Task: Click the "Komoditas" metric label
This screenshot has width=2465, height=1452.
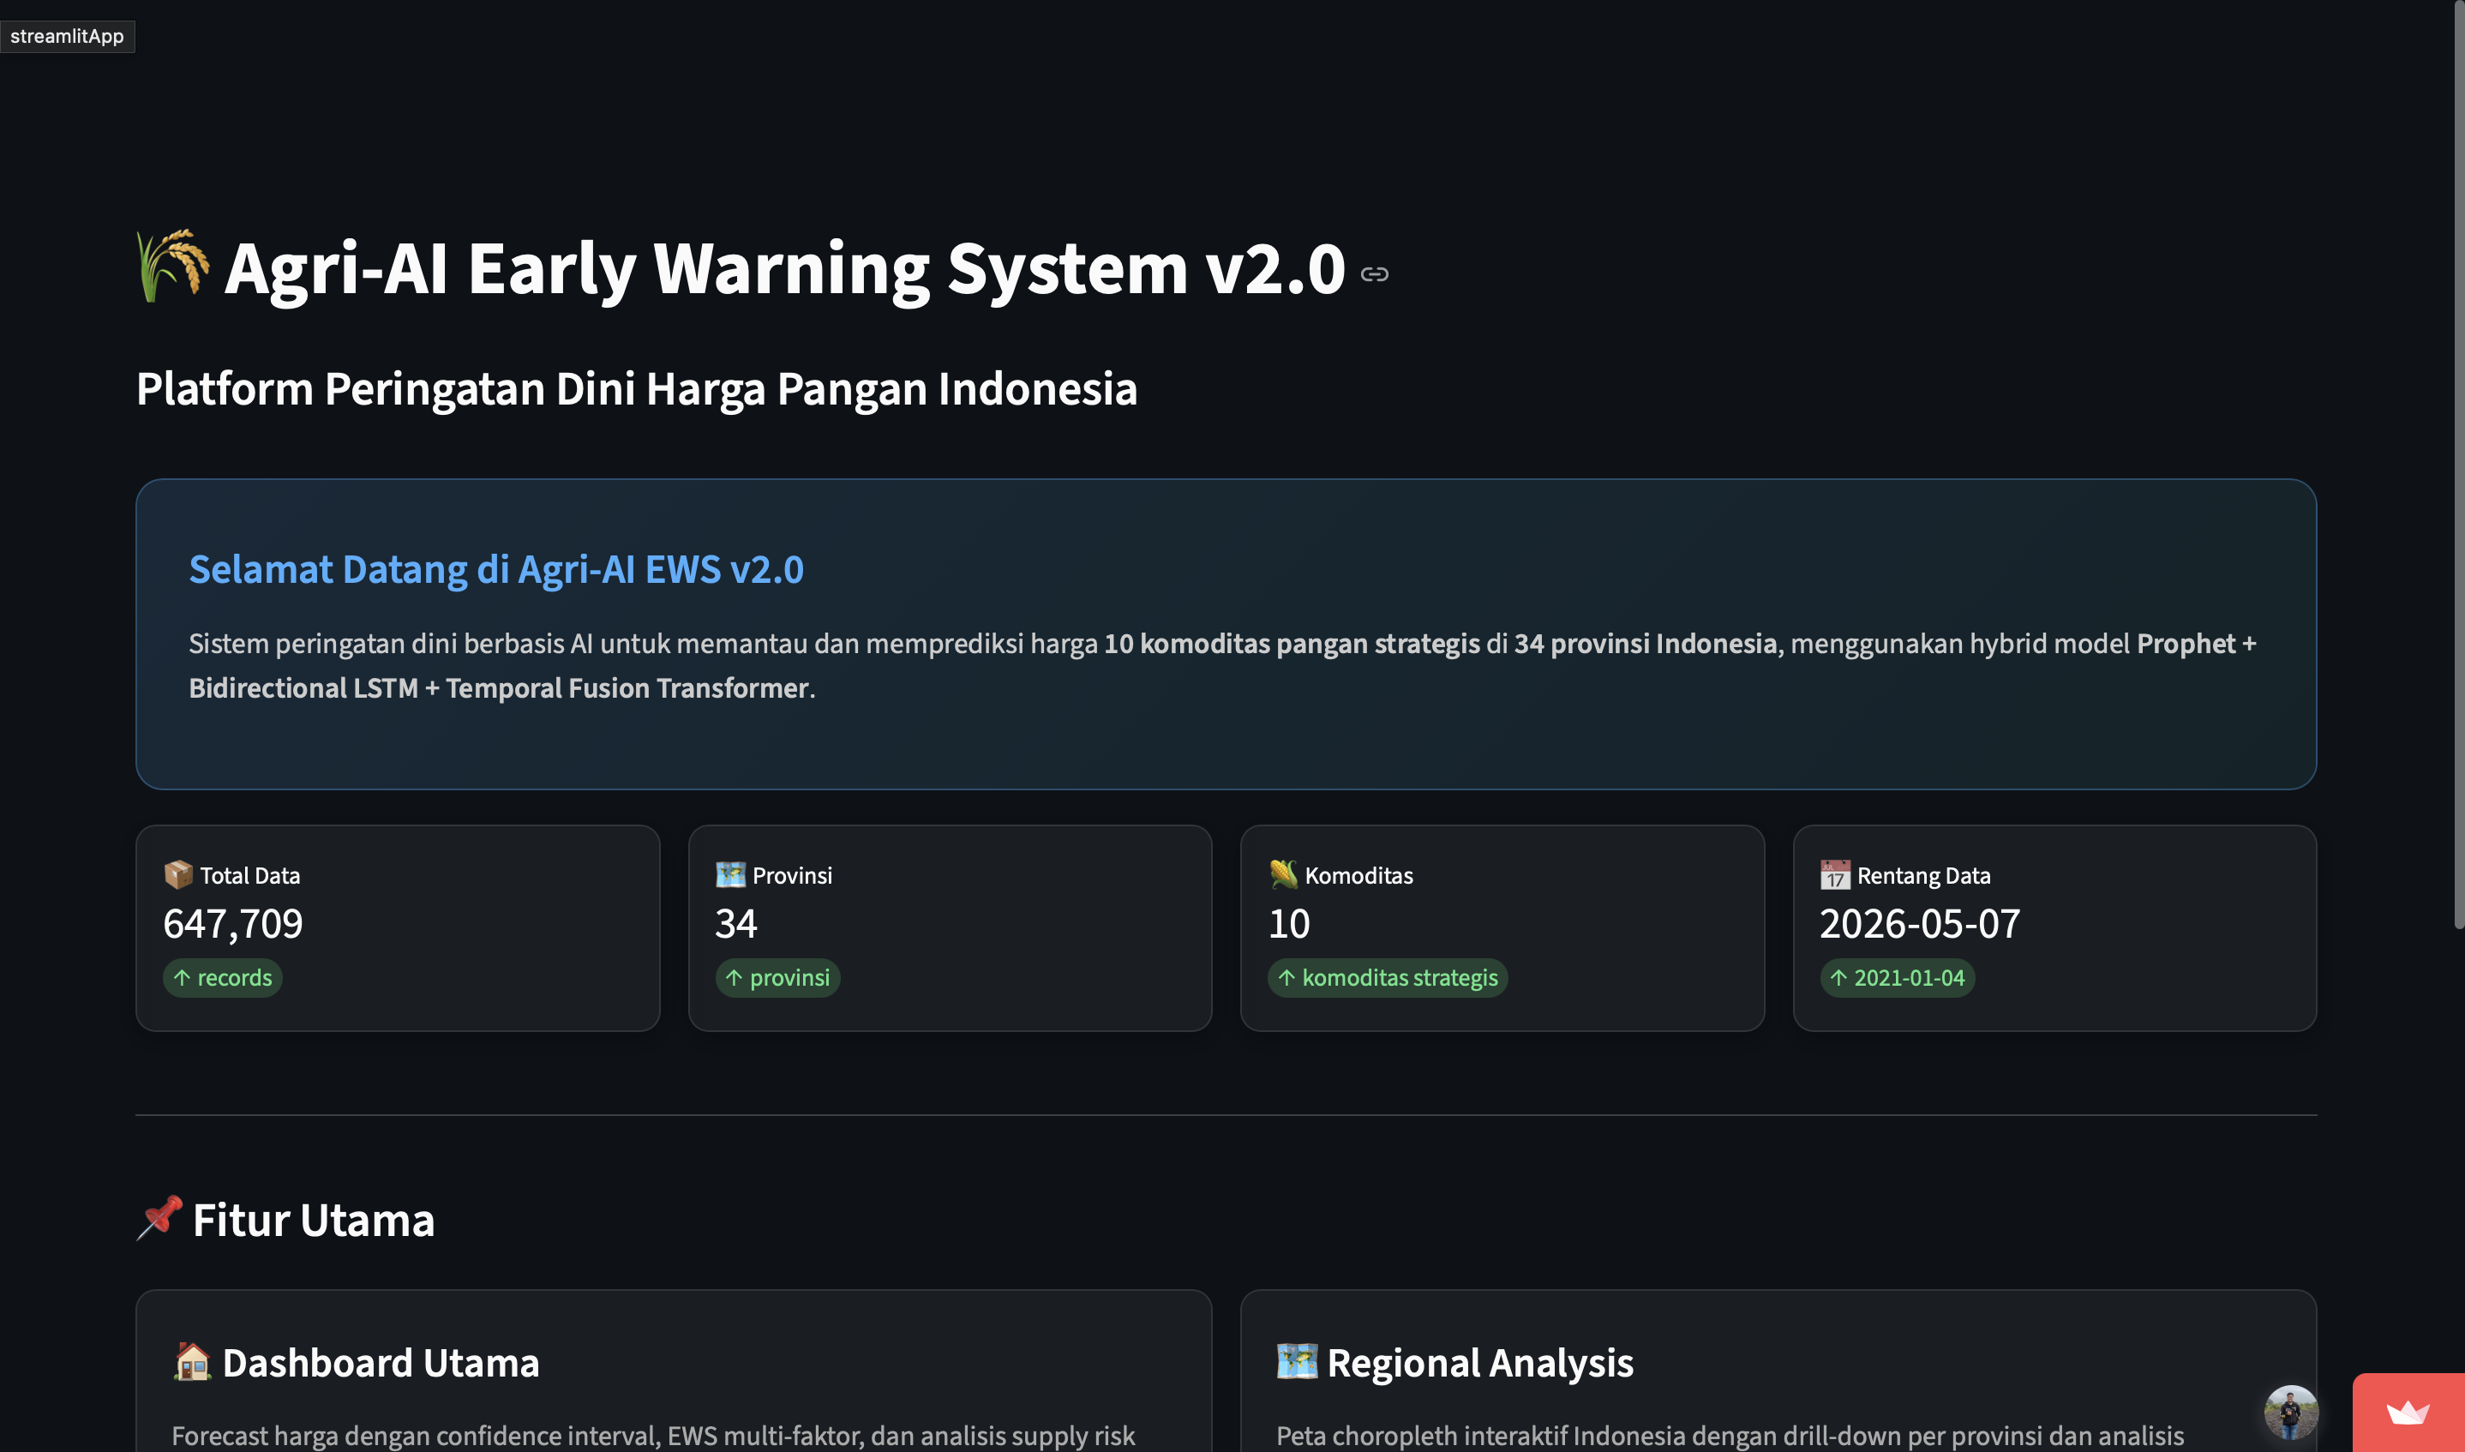Action: pos(1358,876)
